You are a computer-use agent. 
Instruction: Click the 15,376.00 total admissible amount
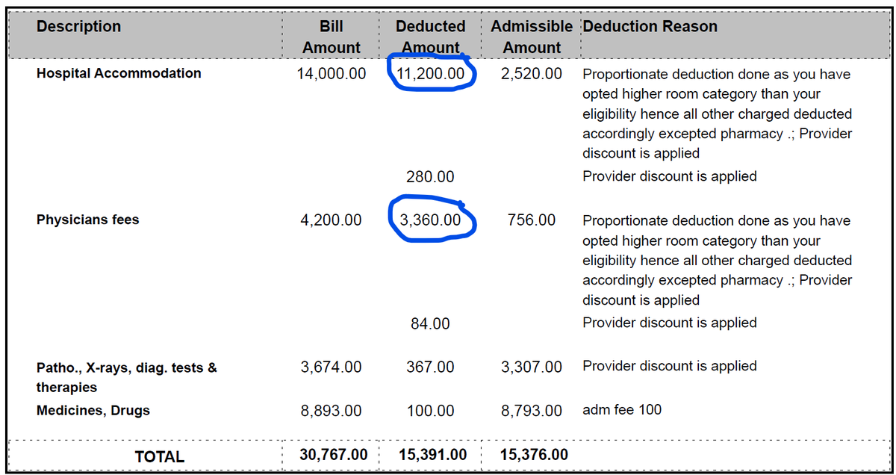[534, 455]
